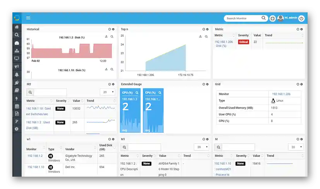Viewport: 320px width, 189px height.
Task: Open the M widget page size dropdown
Action: click(296, 147)
